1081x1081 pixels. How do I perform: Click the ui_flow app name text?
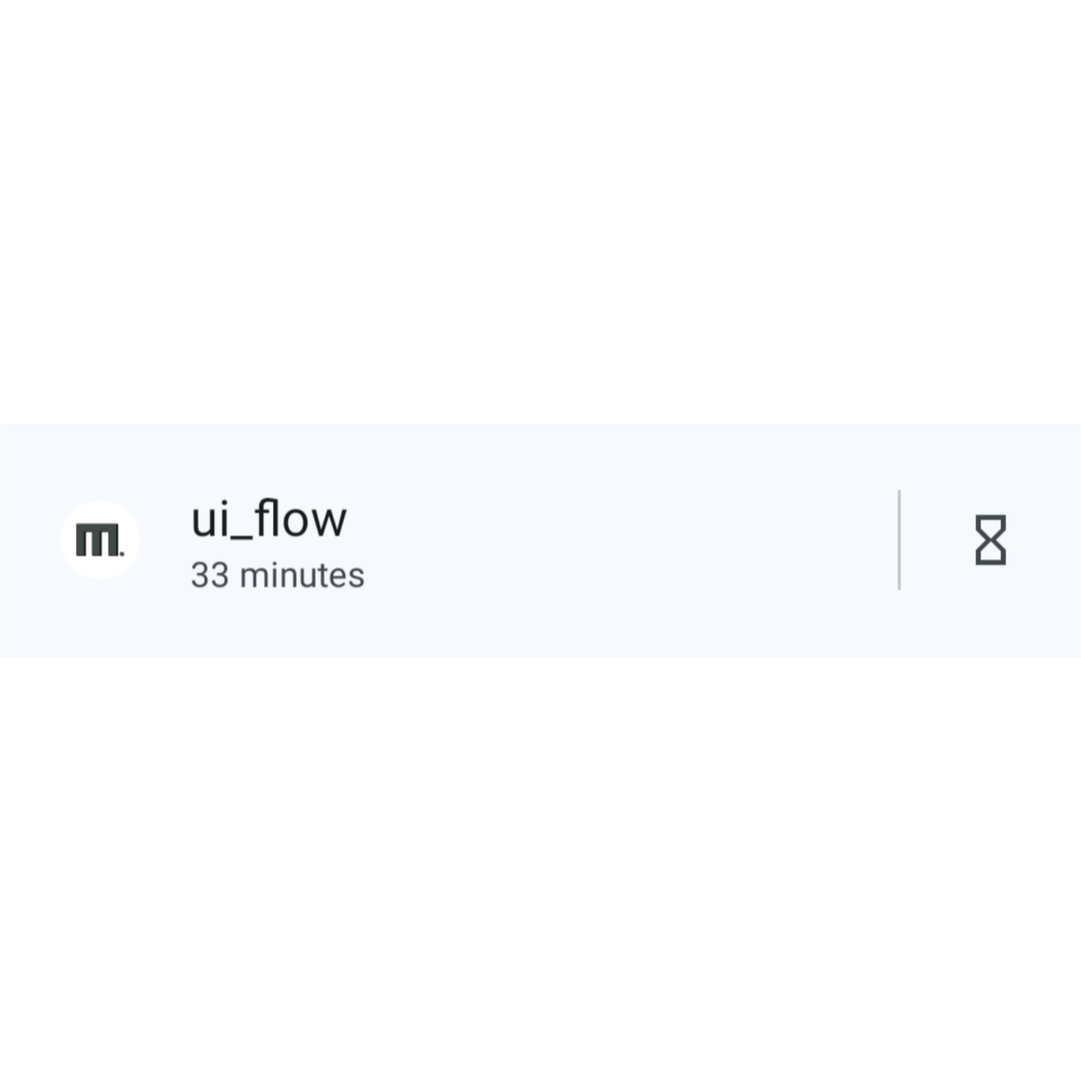[x=269, y=519]
